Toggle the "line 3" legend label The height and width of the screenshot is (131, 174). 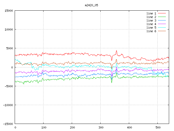coord(151,20)
